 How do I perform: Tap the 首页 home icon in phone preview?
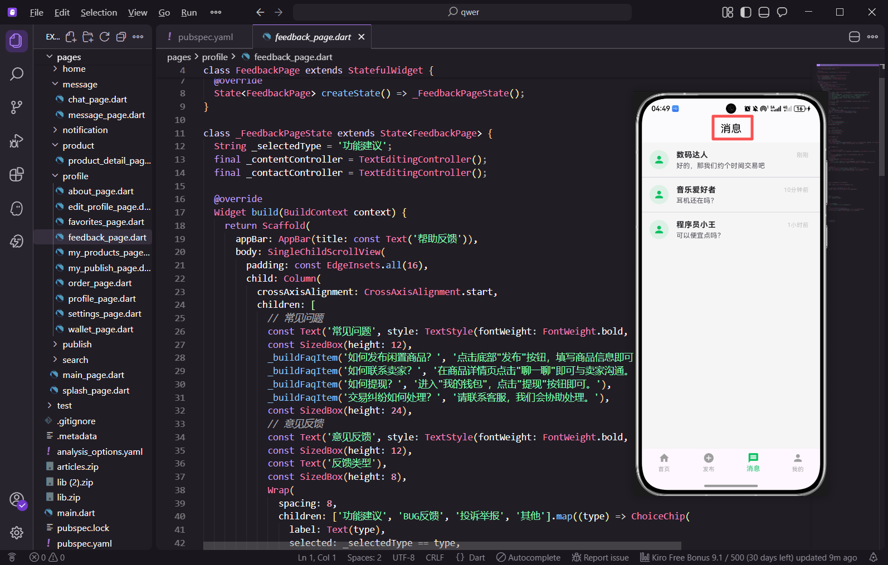[x=664, y=462]
